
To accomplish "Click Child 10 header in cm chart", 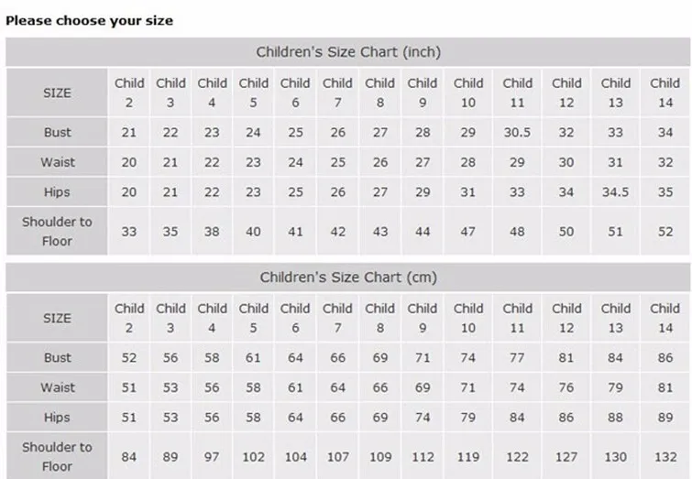I will tap(468, 318).
